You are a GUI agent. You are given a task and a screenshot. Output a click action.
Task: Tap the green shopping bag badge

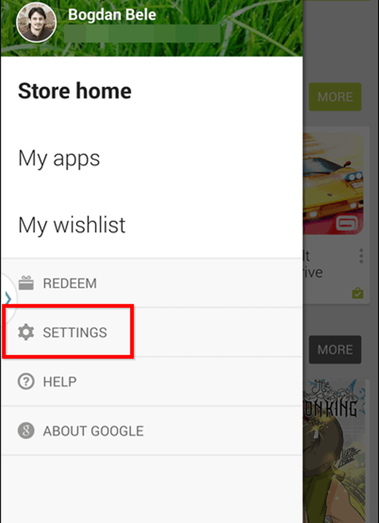pos(358,293)
